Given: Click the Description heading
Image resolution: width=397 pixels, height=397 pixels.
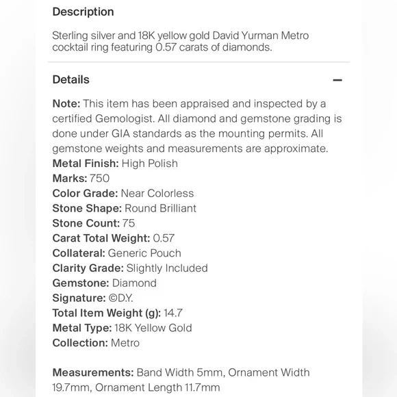Looking at the screenshot, I should 83,12.
